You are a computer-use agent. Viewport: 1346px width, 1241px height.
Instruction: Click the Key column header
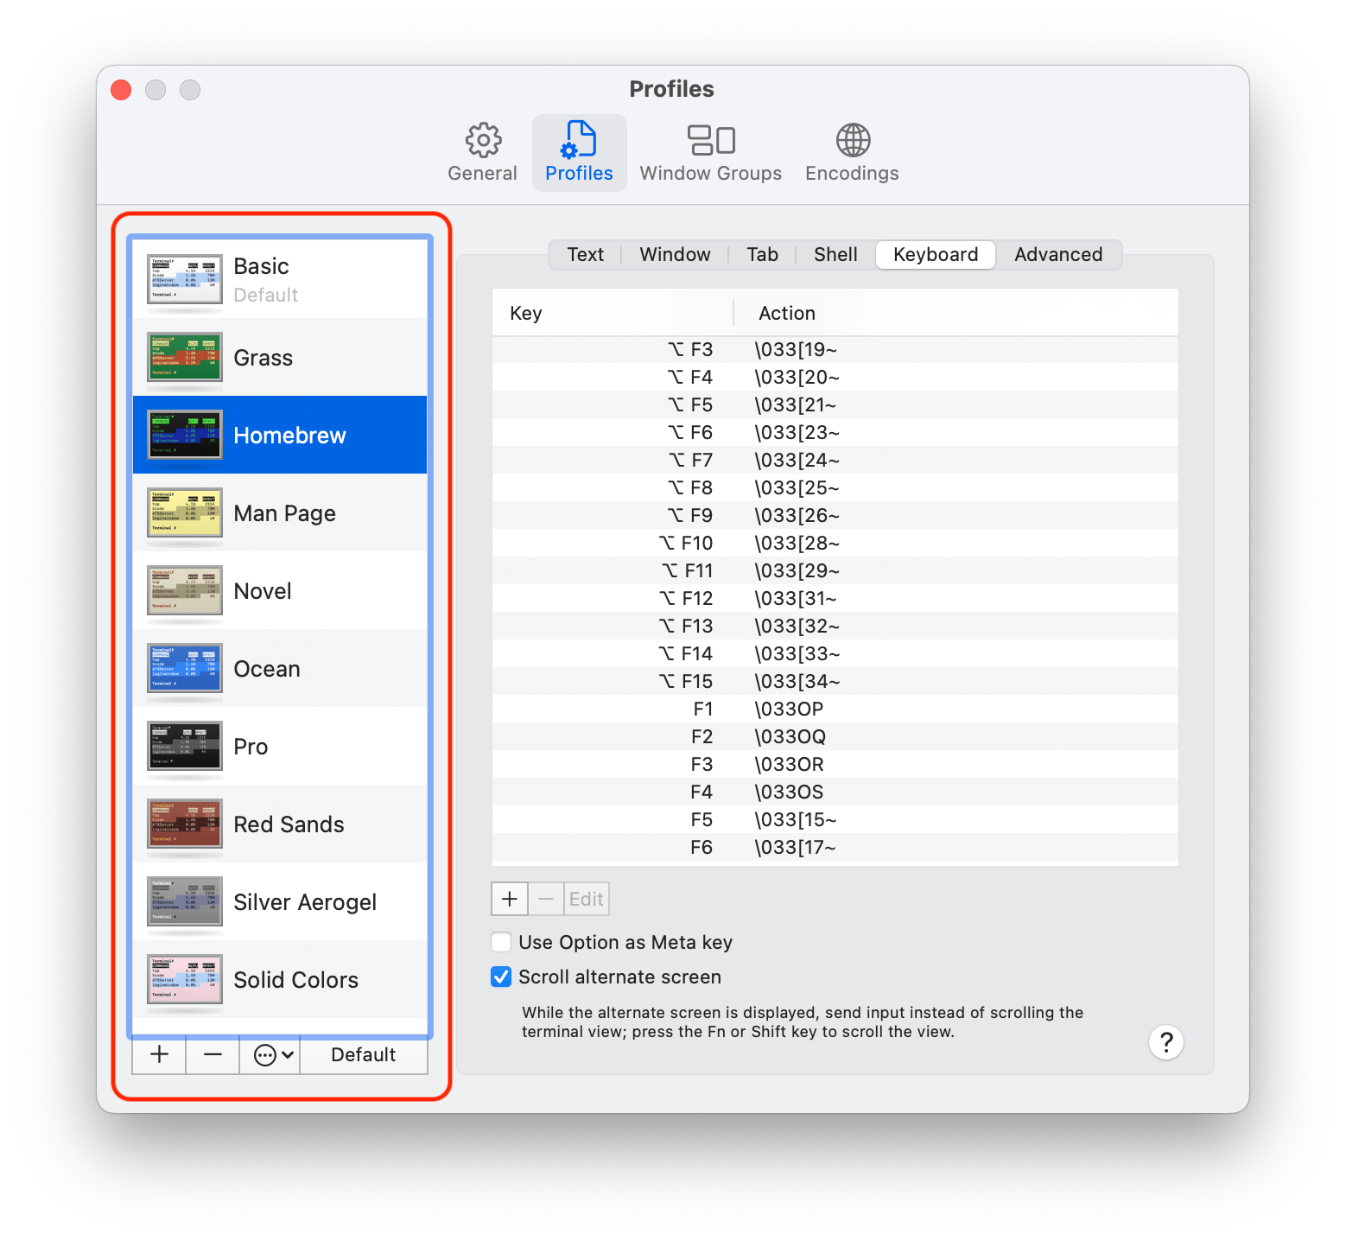pyautogui.click(x=613, y=313)
